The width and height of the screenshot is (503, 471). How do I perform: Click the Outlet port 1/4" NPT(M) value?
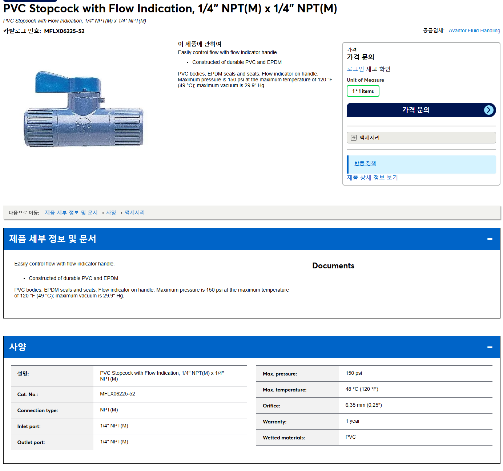(x=114, y=442)
